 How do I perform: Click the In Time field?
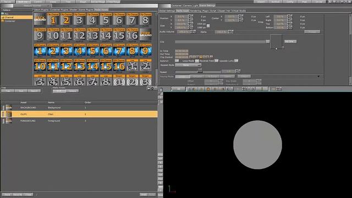pyautogui.click(x=182, y=51)
